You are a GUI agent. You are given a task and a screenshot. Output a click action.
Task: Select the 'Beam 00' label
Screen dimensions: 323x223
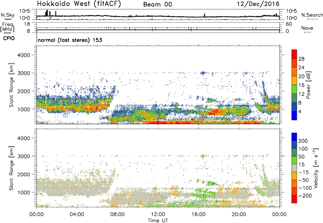click(x=157, y=4)
